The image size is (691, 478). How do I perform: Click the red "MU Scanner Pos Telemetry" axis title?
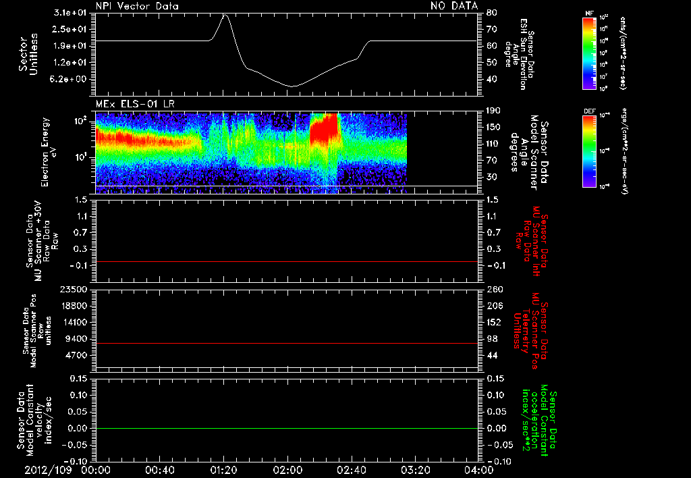click(x=530, y=331)
